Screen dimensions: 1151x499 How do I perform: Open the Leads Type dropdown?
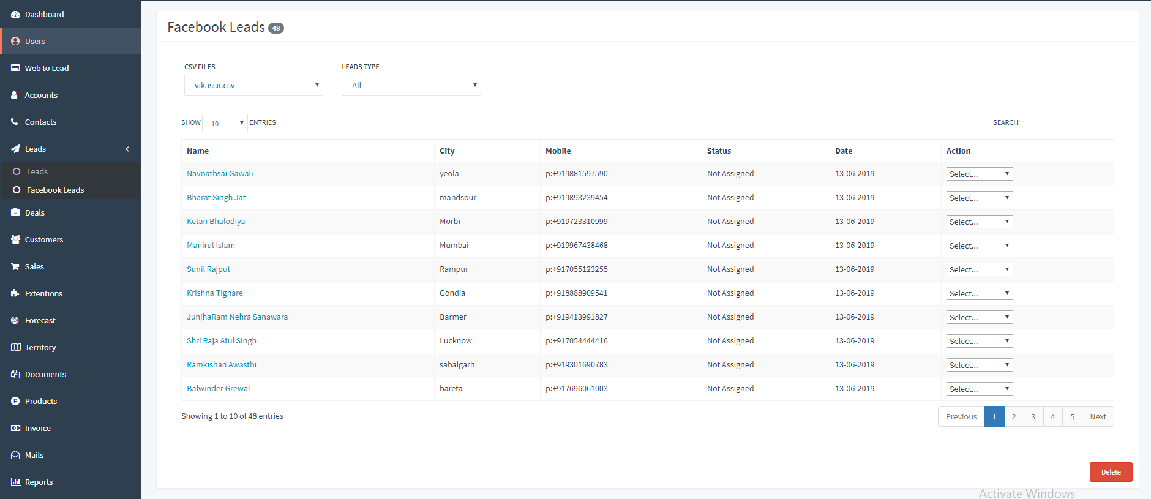pyautogui.click(x=411, y=85)
